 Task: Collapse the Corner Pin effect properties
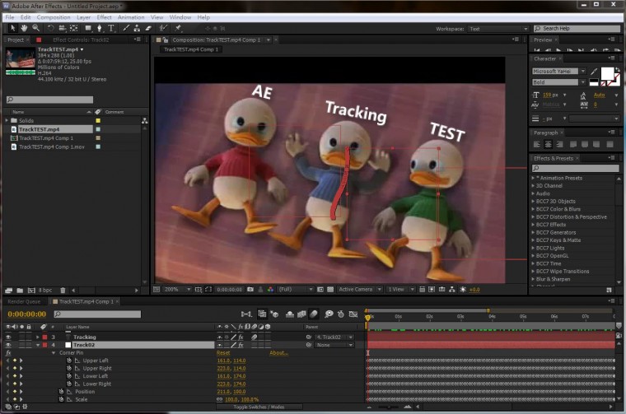coord(54,352)
